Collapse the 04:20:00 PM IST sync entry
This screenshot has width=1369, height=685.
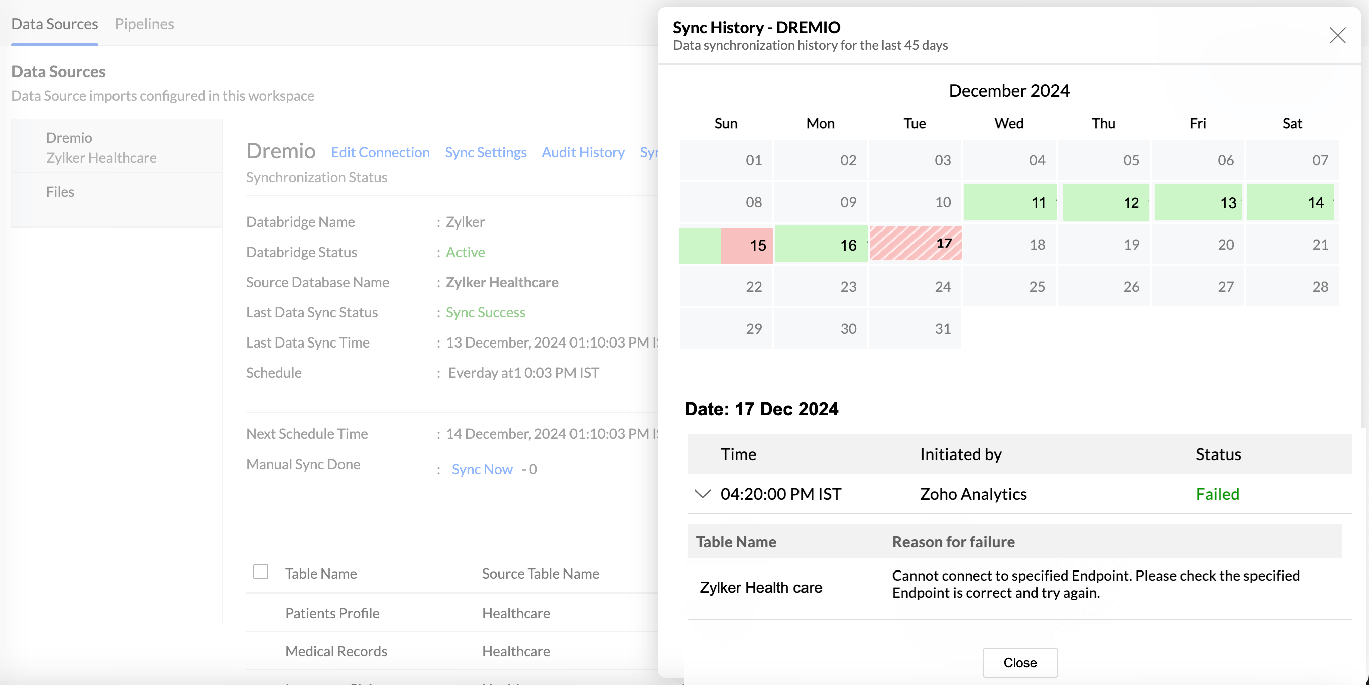point(702,494)
